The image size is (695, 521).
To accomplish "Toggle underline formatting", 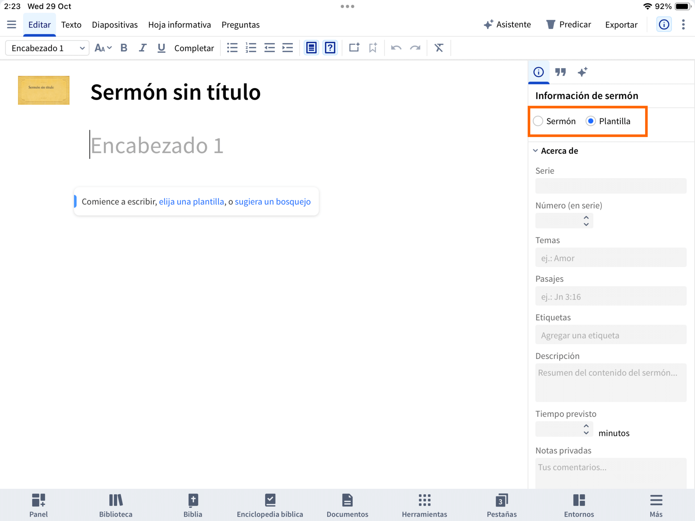I will pyautogui.click(x=161, y=48).
